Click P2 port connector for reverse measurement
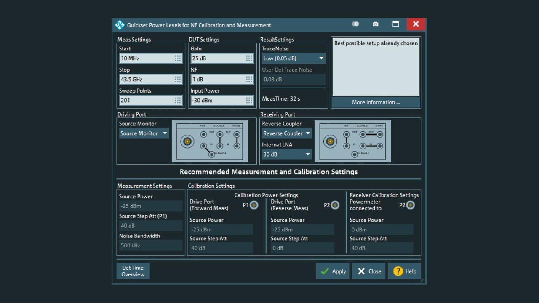 pyautogui.click(x=335, y=205)
